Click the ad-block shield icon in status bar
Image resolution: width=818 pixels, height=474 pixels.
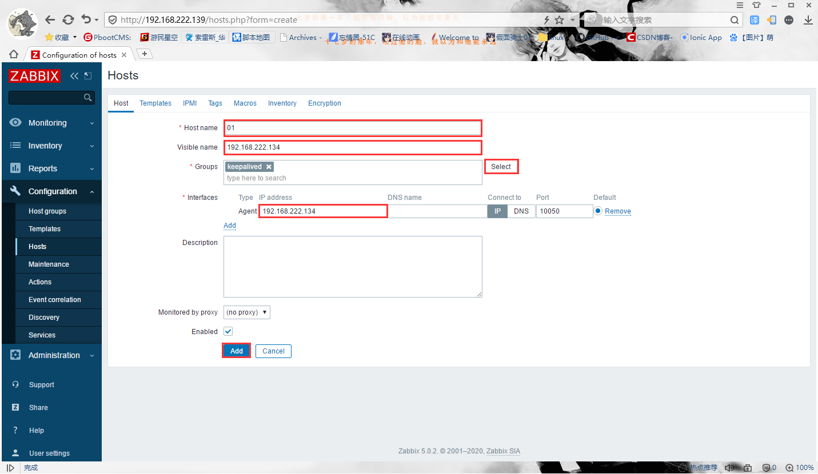[766, 468]
